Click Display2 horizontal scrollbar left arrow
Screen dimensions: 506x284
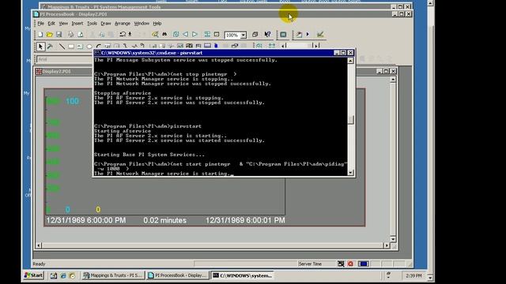click(x=39, y=245)
